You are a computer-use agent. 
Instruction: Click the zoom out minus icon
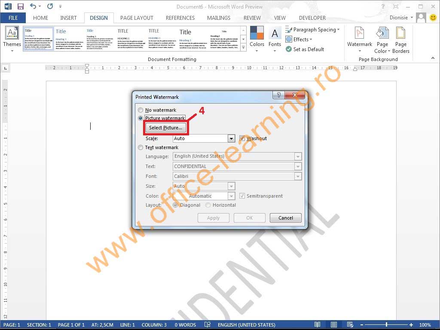pos(362,325)
